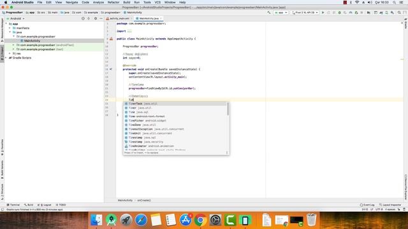The width and height of the screenshot is (408, 229).
Task: Open Safari from the Dock
Action: tap(141, 220)
